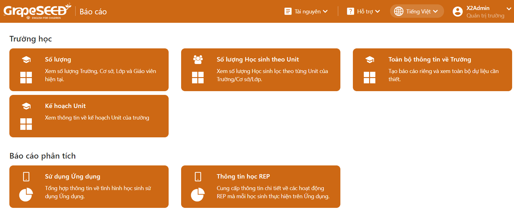This screenshot has width=514, height=211.
Task: Click the X2Admin user avatar icon
Action: point(457,12)
